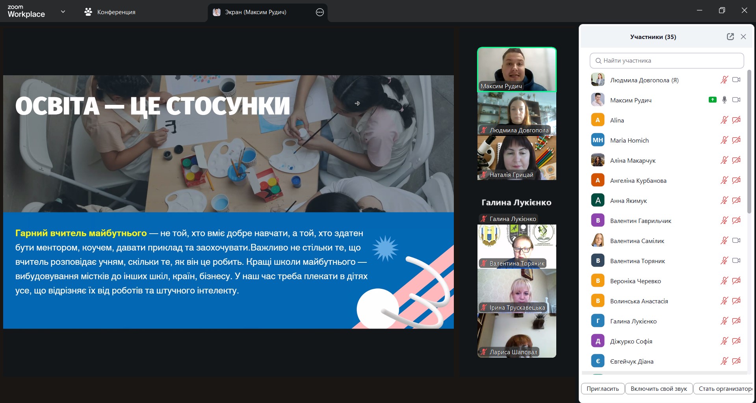The image size is (756, 403).
Task: Click the Стать организатором button
Action: (724, 388)
